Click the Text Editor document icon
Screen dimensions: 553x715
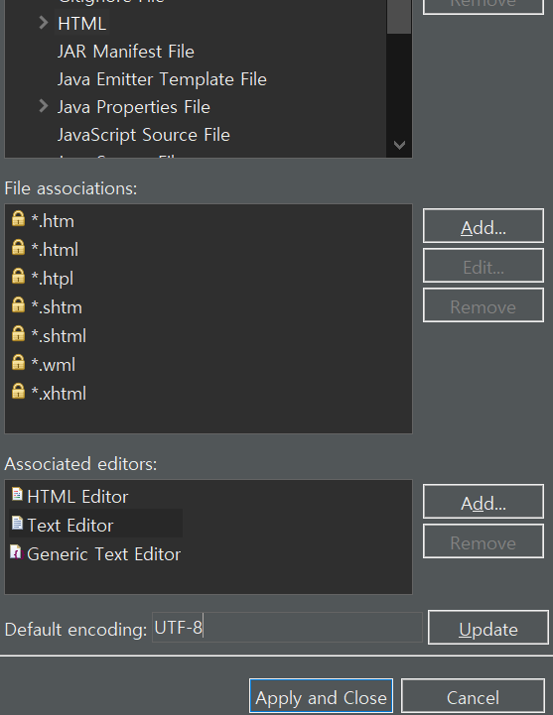tap(17, 523)
